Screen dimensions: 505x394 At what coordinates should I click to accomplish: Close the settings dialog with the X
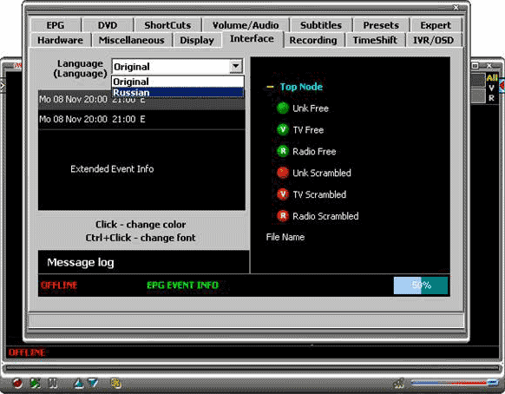coord(456,7)
